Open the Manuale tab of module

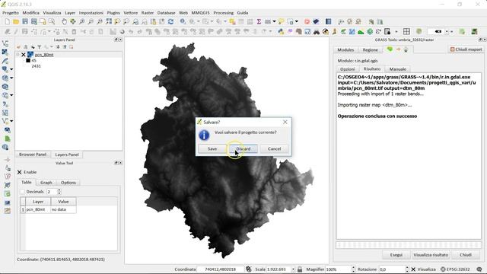coord(397,69)
